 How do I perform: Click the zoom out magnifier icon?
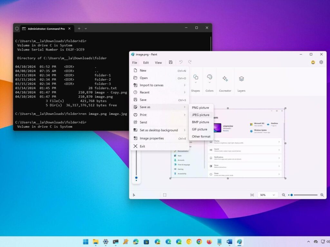coord(284,195)
